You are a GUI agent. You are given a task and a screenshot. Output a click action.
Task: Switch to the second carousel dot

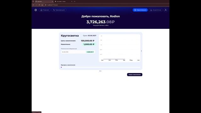pyautogui.click(x=101, y=71)
